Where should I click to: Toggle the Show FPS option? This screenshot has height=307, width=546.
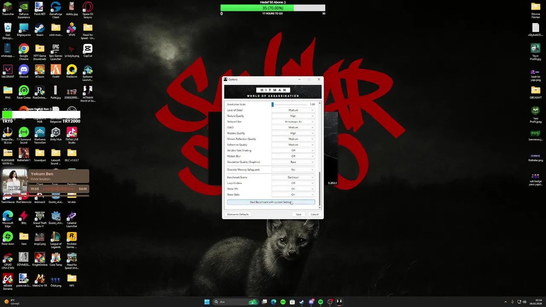click(293, 189)
